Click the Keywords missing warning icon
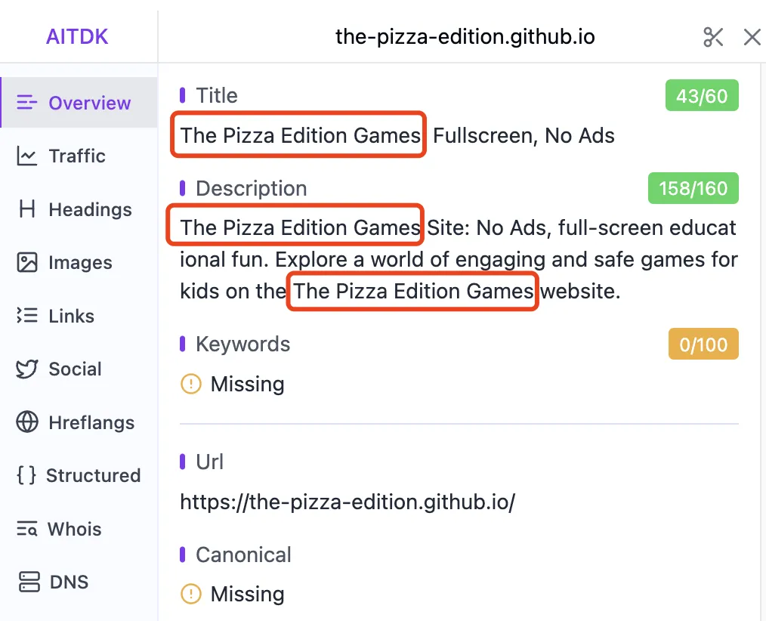 click(191, 385)
